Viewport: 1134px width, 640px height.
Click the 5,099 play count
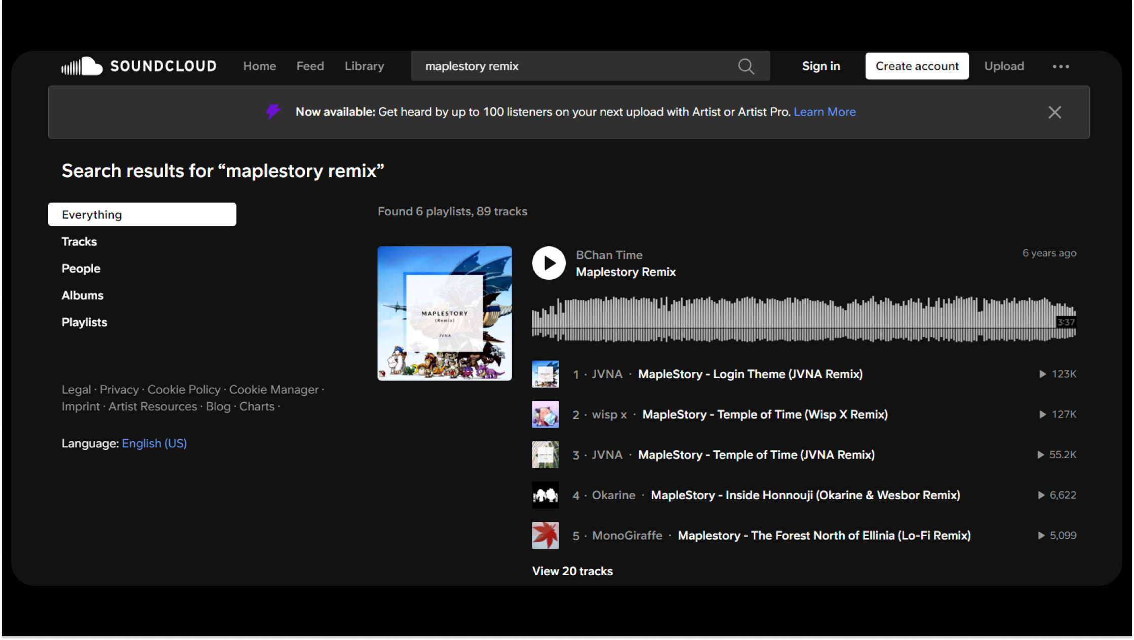coord(1057,536)
